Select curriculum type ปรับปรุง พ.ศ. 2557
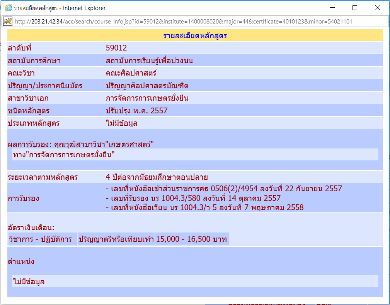The image size is (390, 305). click(136, 111)
